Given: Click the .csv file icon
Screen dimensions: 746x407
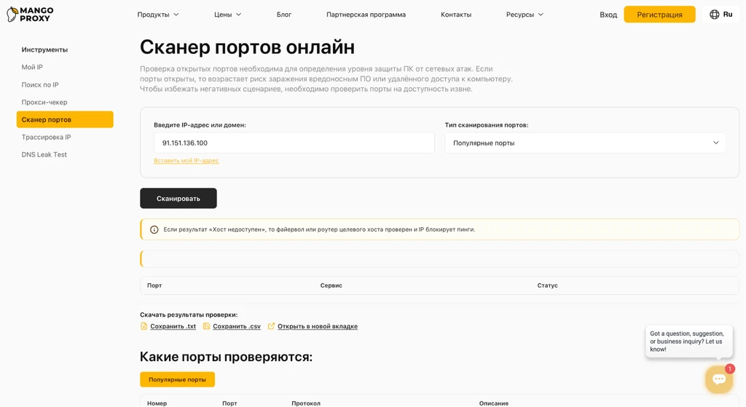Looking at the screenshot, I should [x=206, y=326].
